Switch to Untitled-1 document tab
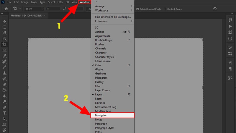Screen dimensions: 236x133 27,16
